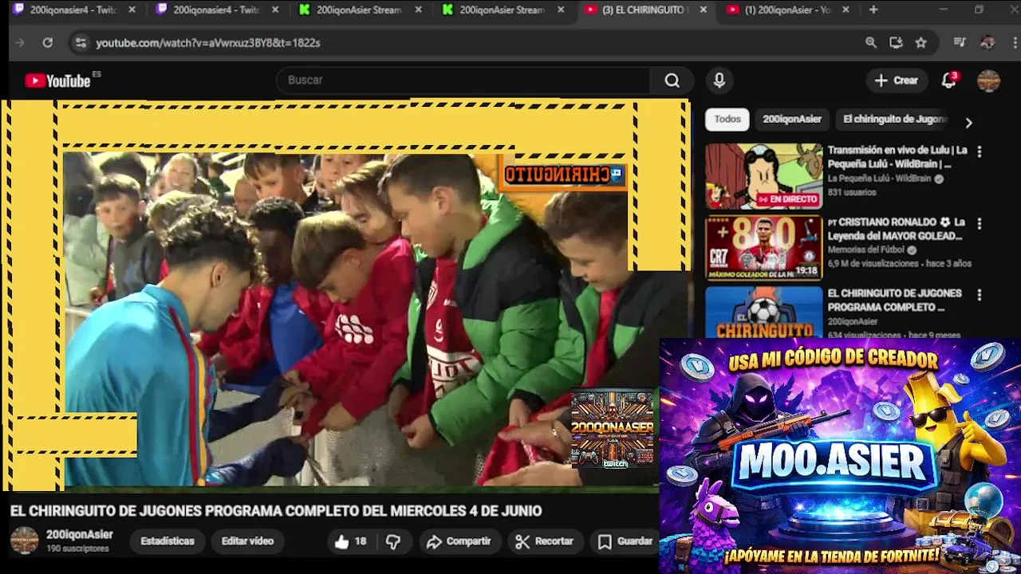Click the search magnifier button on YouTube

(672, 81)
